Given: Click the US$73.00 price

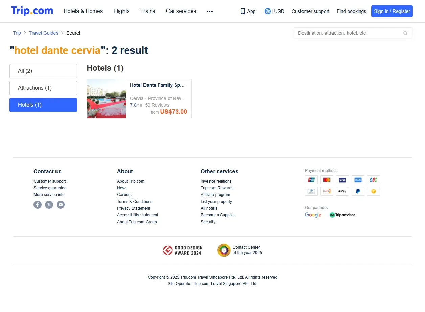Looking at the screenshot, I should tap(174, 112).
